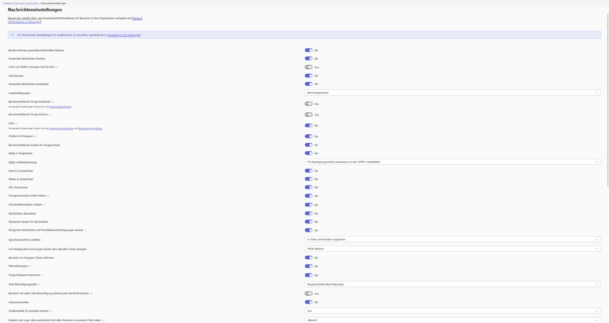This screenshot has width=609, height=323.
Task: Turn off 'Giphy in Gesprächen' toggle
Action: (308, 153)
